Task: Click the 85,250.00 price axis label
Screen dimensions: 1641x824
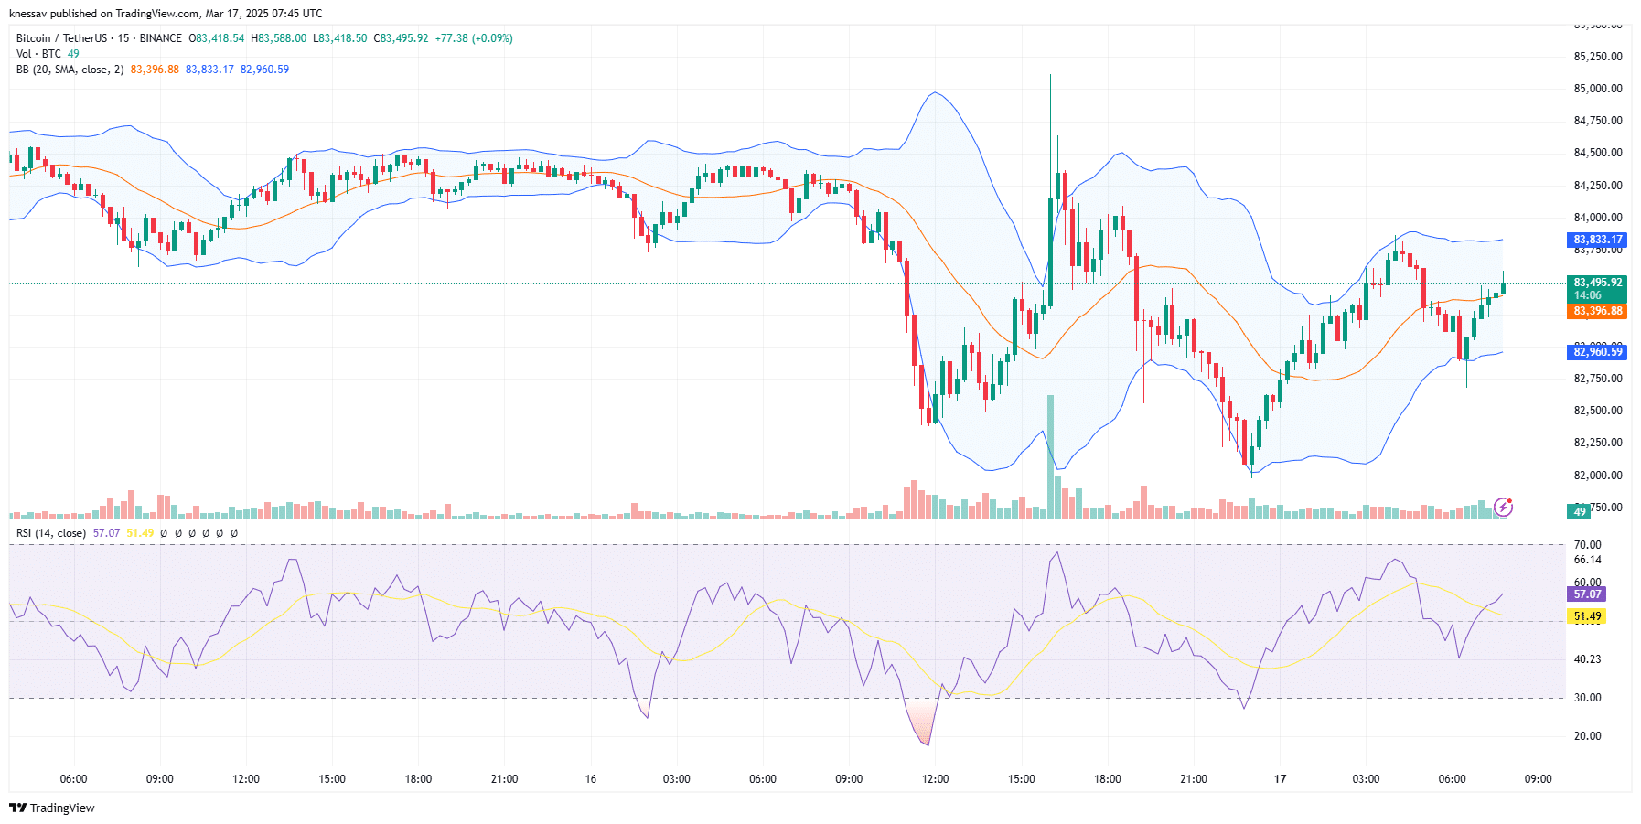Action: 1598,57
